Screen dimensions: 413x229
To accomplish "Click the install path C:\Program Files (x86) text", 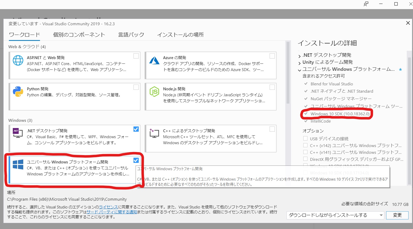I will (67, 199).
